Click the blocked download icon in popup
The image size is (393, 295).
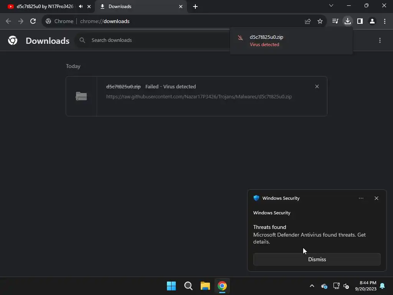(x=240, y=38)
